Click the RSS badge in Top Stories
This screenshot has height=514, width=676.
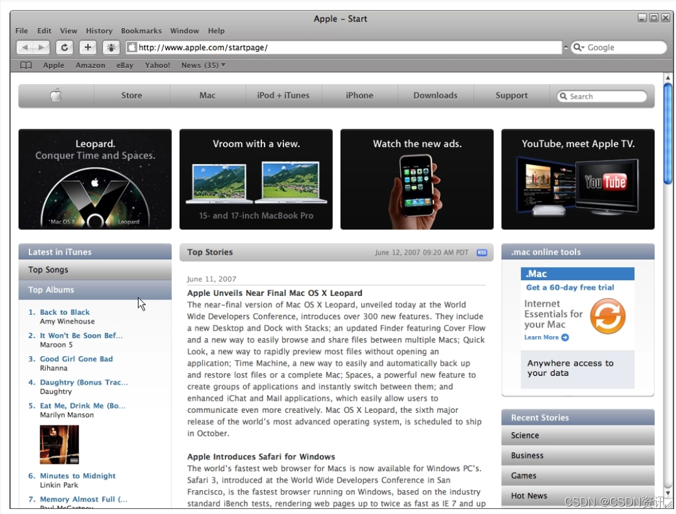coord(482,253)
